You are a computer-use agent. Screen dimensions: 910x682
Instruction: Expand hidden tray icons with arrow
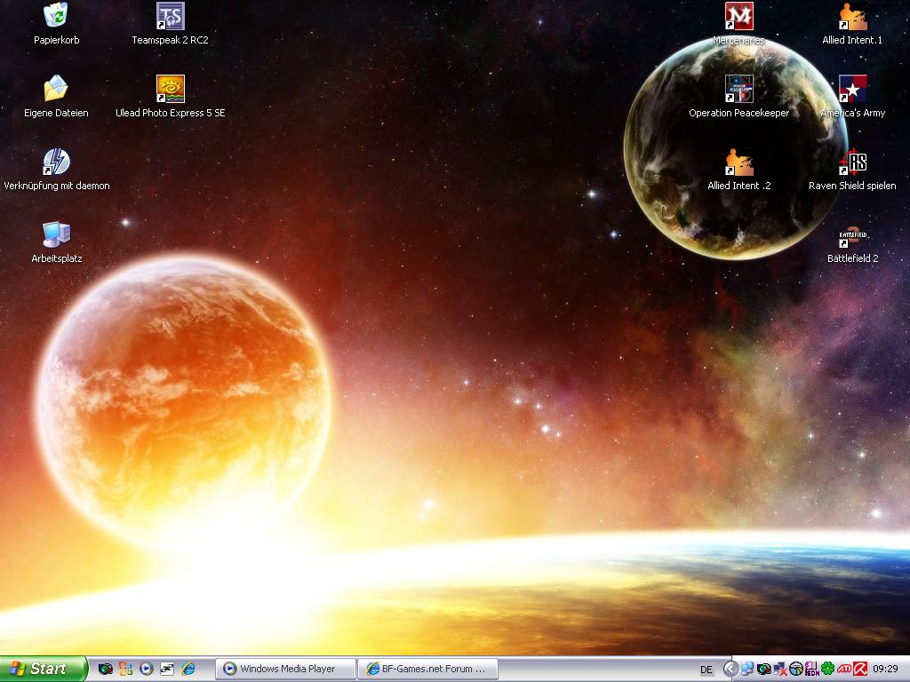point(730,670)
